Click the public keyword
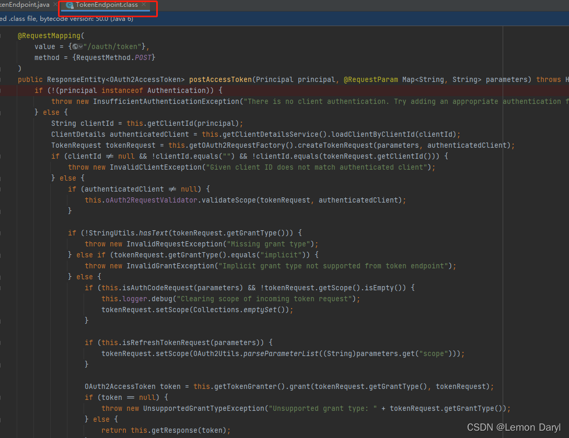569x438 pixels. pyautogui.click(x=30, y=79)
